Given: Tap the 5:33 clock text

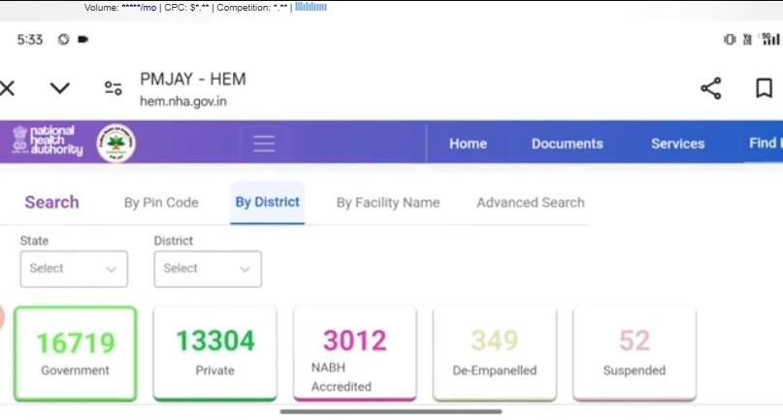Looking at the screenshot, I should (30, 40).
